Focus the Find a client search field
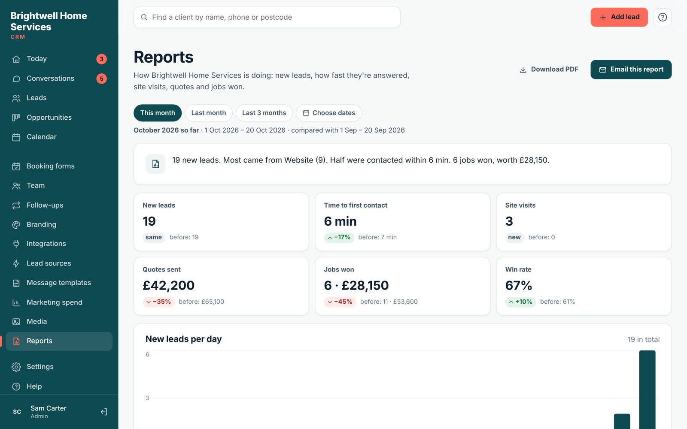Screen dimensions: 687x429 point(267,17)
